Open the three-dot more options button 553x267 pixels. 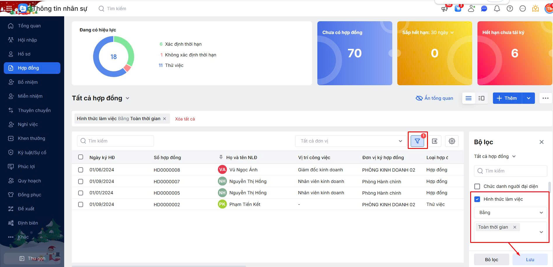tap(545, 98)
